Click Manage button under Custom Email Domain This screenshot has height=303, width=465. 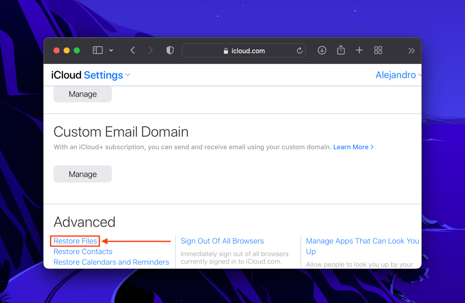click(x=83, y=174)
